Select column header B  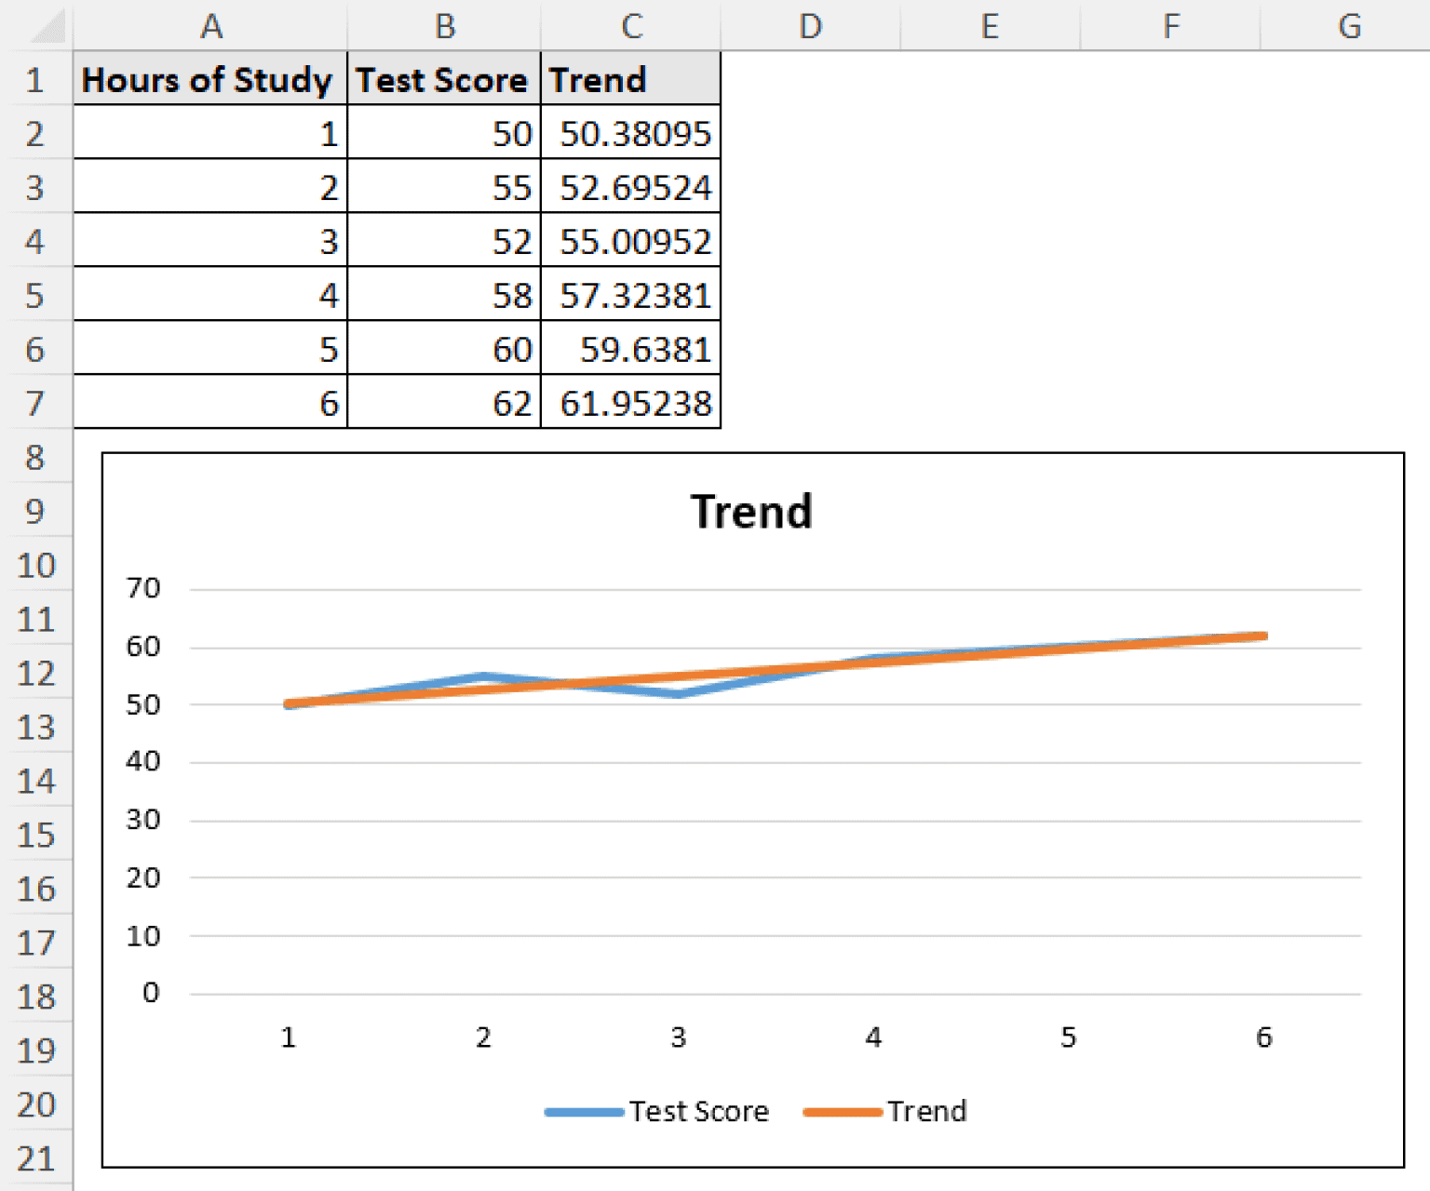click(x=444, y=26)
